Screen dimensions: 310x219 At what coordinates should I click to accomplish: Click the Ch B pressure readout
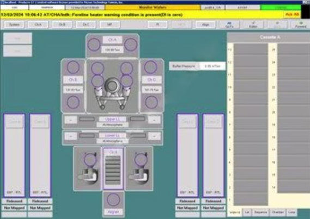[x=73, y=90]
